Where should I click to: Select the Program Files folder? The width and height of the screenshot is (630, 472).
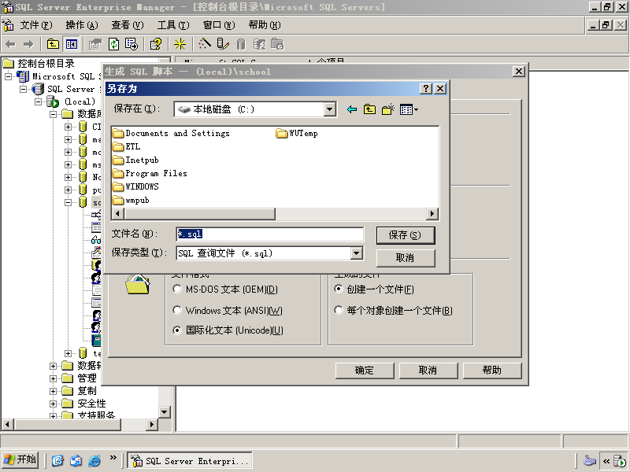point(150,173)
